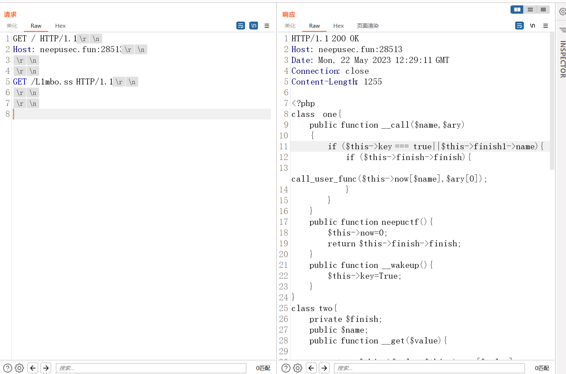This screenshot has height=374, width=566.
Task: Go to next match in response search
Action: click(324, 368)
